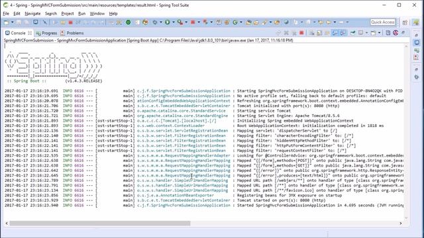
Task: Open the New wizard dropdown arrow
Action: 13,22
